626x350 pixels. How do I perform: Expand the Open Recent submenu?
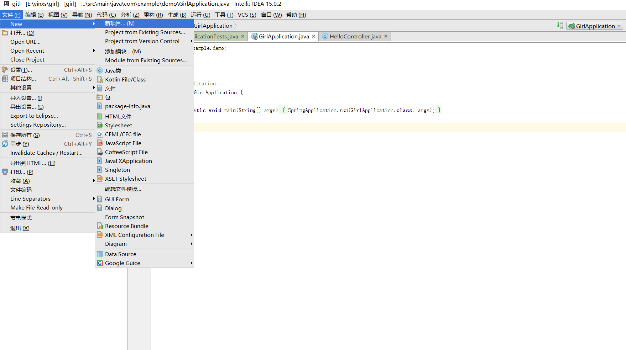[x=47, y=51]
